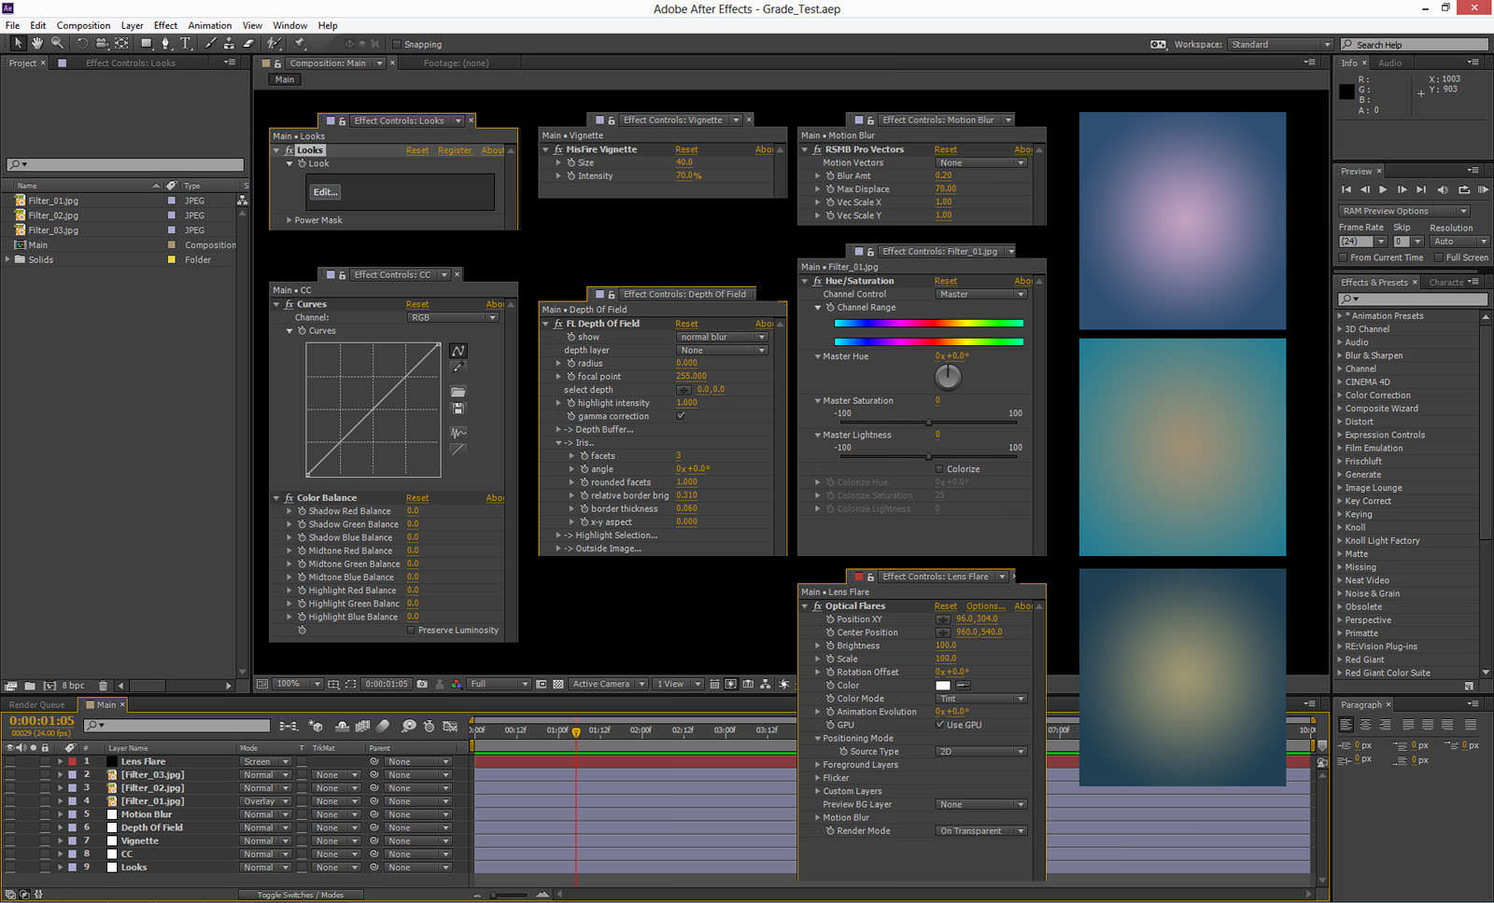
Task: Click the current time indicator marker
Action: pos(576,732)
